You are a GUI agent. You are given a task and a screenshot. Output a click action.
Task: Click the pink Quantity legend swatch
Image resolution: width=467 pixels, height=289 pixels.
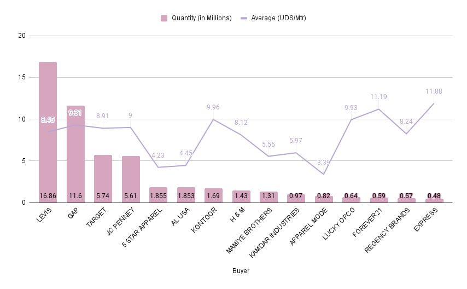(x=164, y=18)
